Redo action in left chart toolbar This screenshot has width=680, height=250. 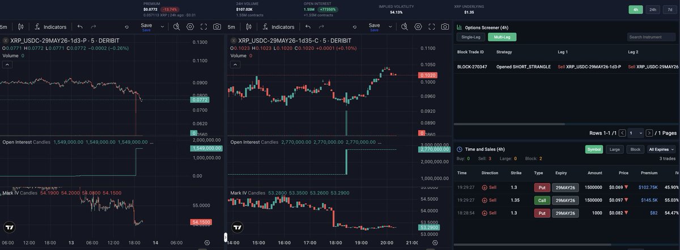click(93, 27)
